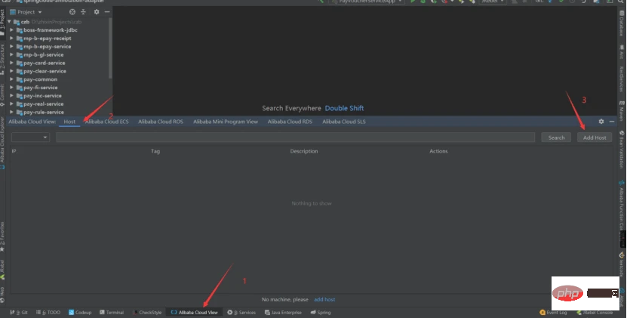Viewport: 627px width, 318px height.
Task: Switch to Alibaba Cloud RDS tab
Action: 290,121
